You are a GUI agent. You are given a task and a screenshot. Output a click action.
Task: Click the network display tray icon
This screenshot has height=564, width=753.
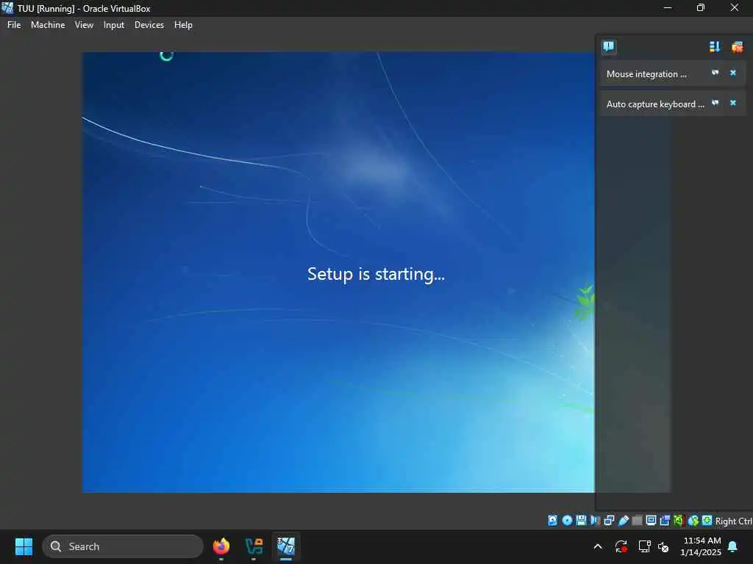click(644, 546)
